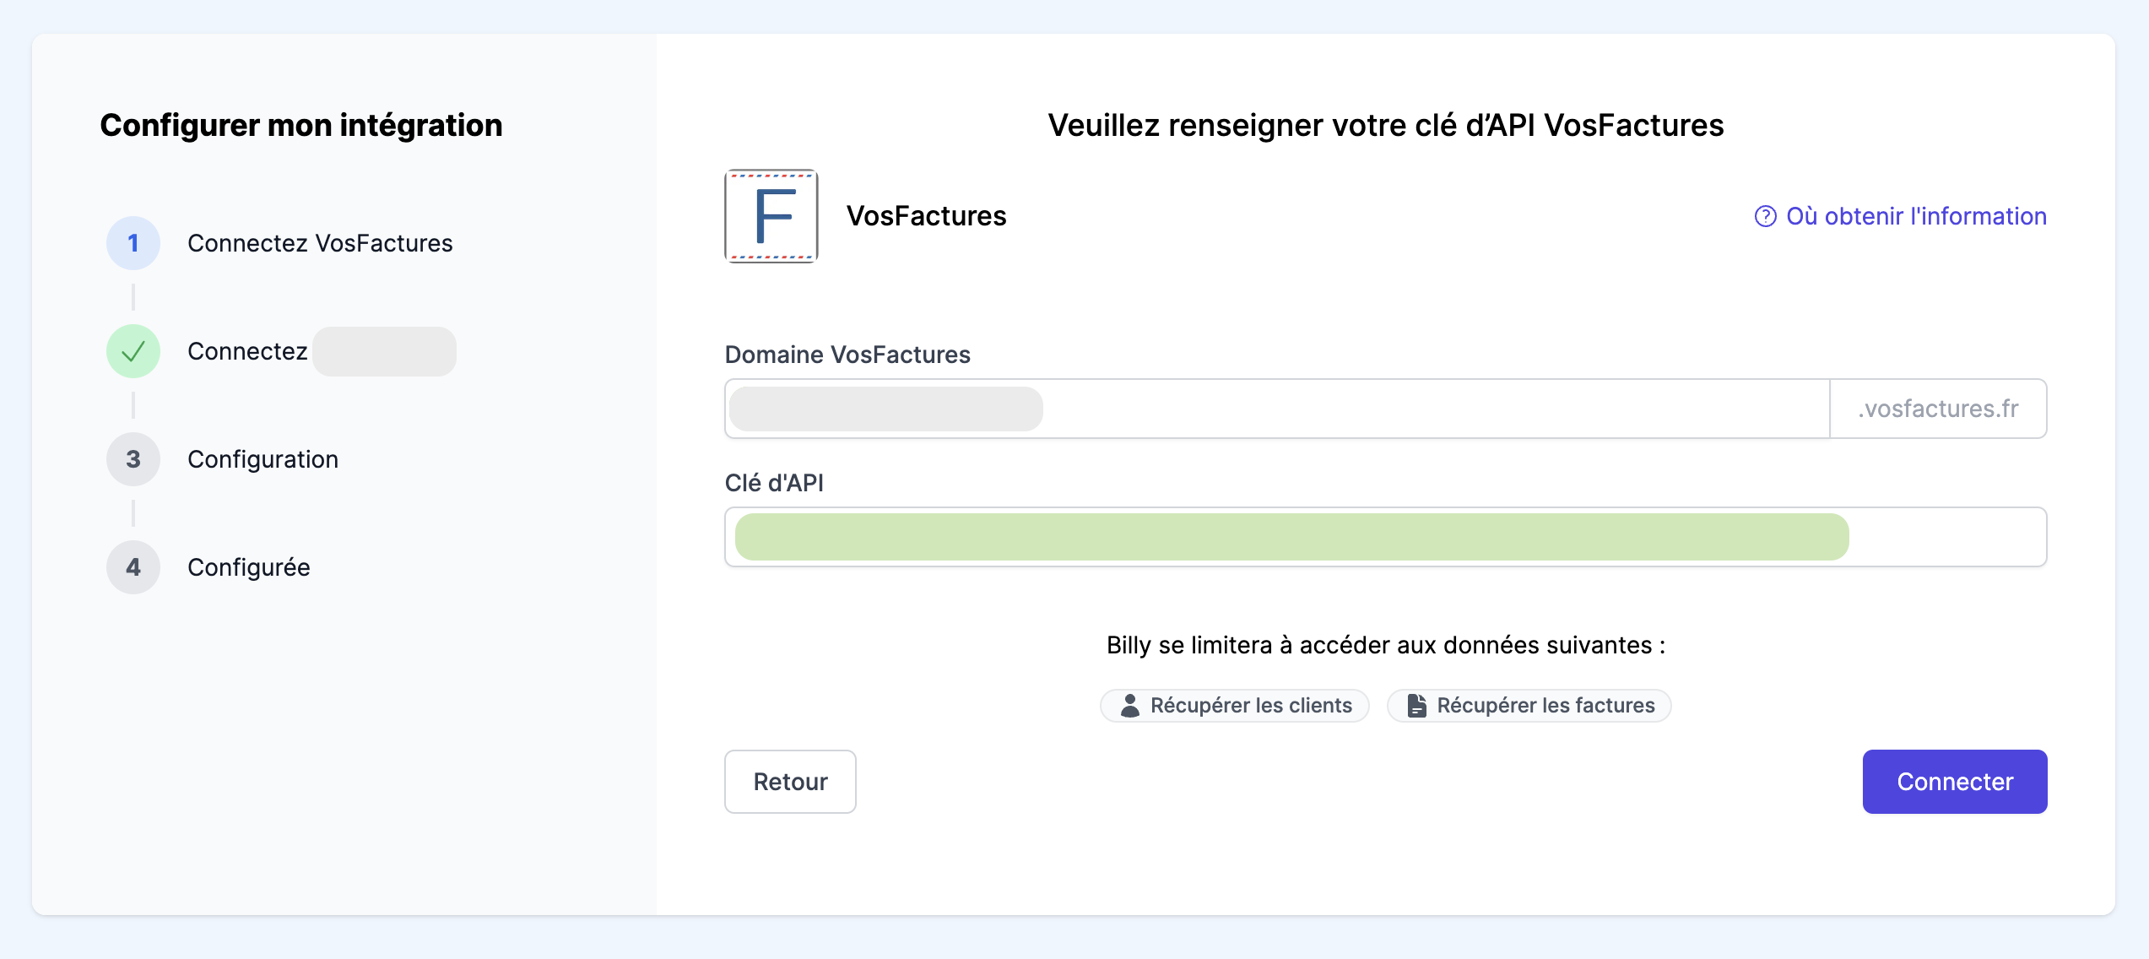Focus the Domaine VosFactures input field
Image resolution: width=2149 pixels, height=959 pixels.
1277,409
